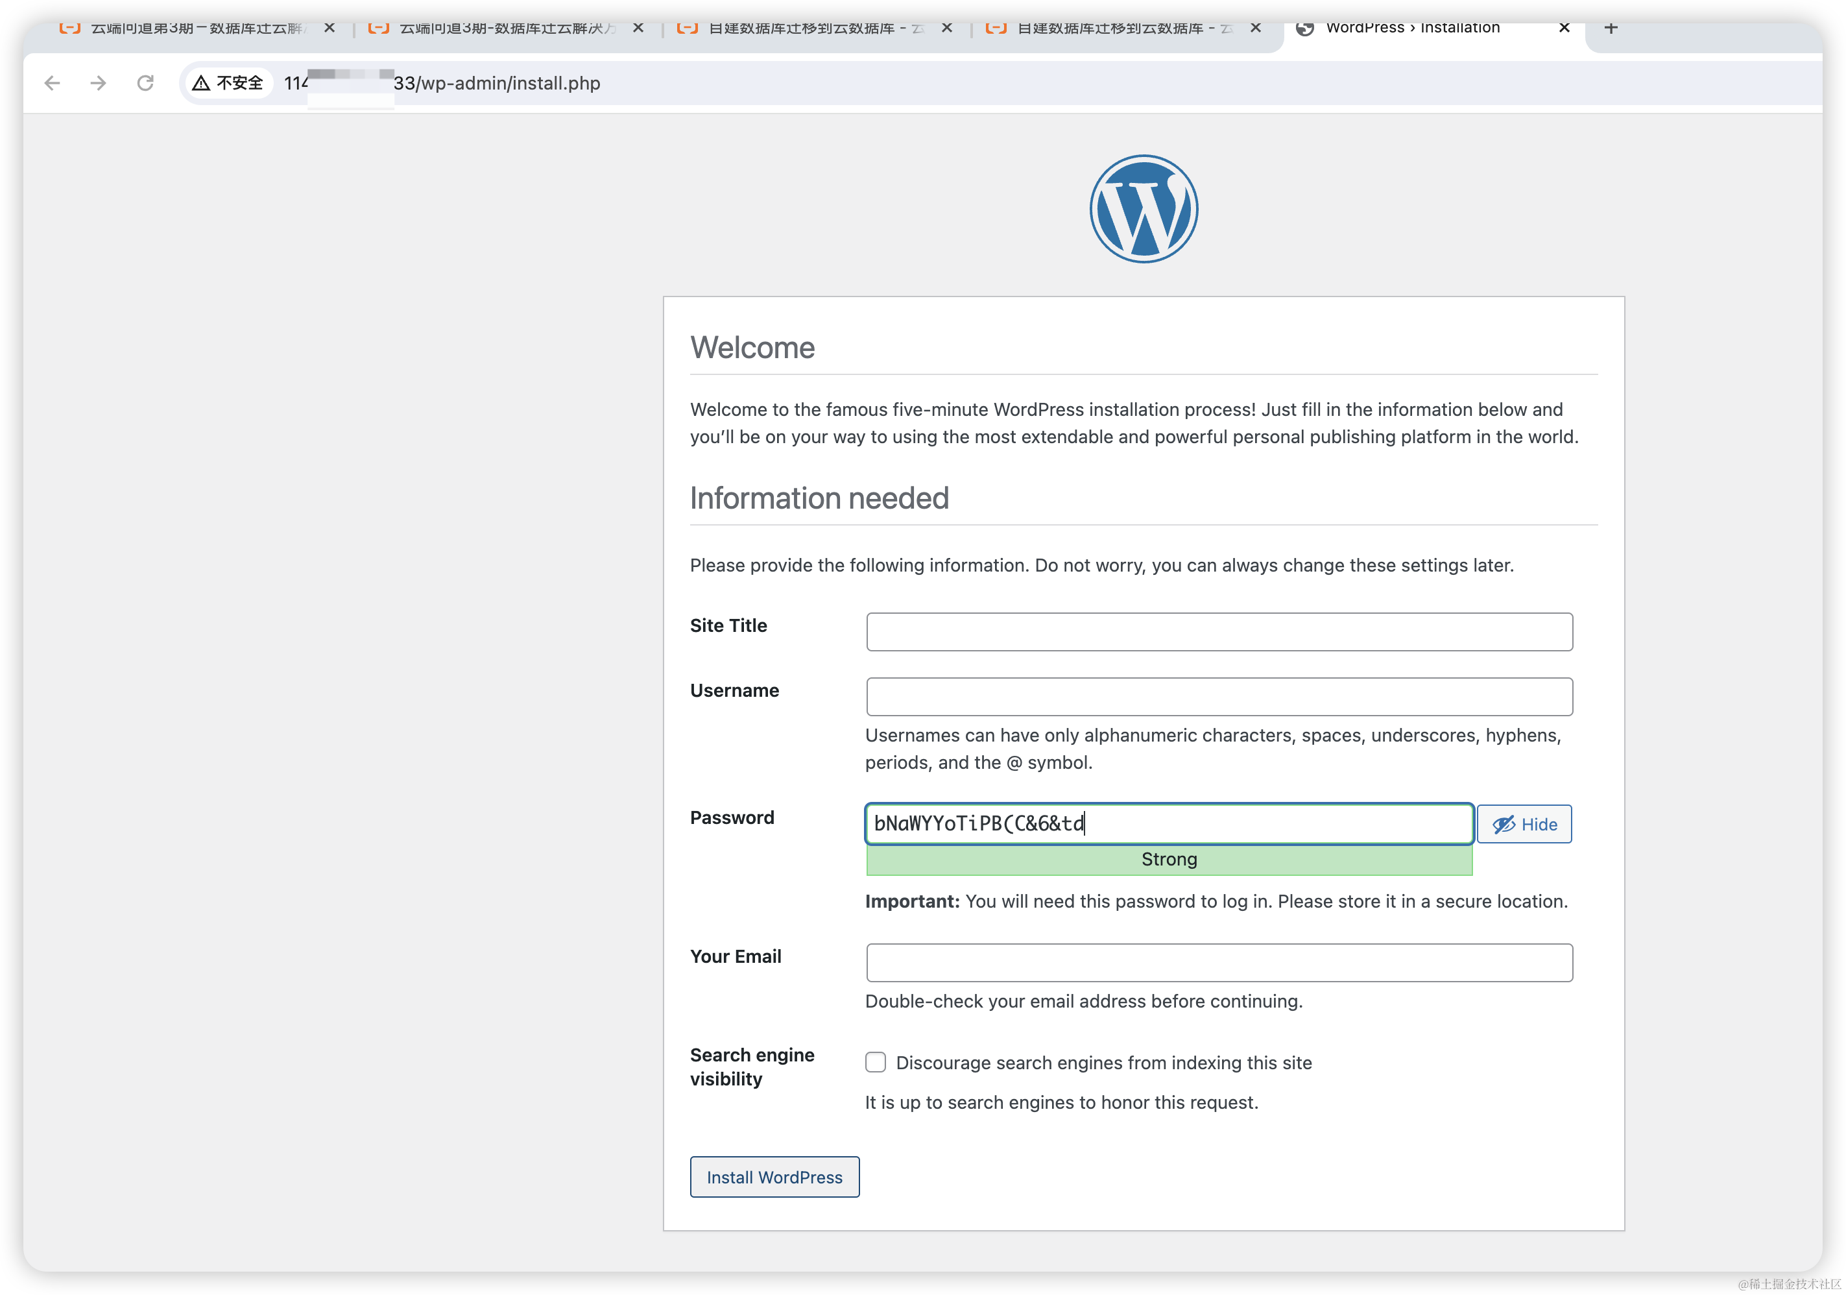Reload the install.php page
Image resolution: width=1846 pixels, height=1295 pixels.
[145, 83]
